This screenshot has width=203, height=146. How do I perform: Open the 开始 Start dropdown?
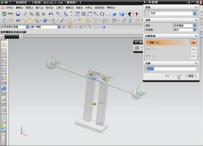click(x=8, y=14)
